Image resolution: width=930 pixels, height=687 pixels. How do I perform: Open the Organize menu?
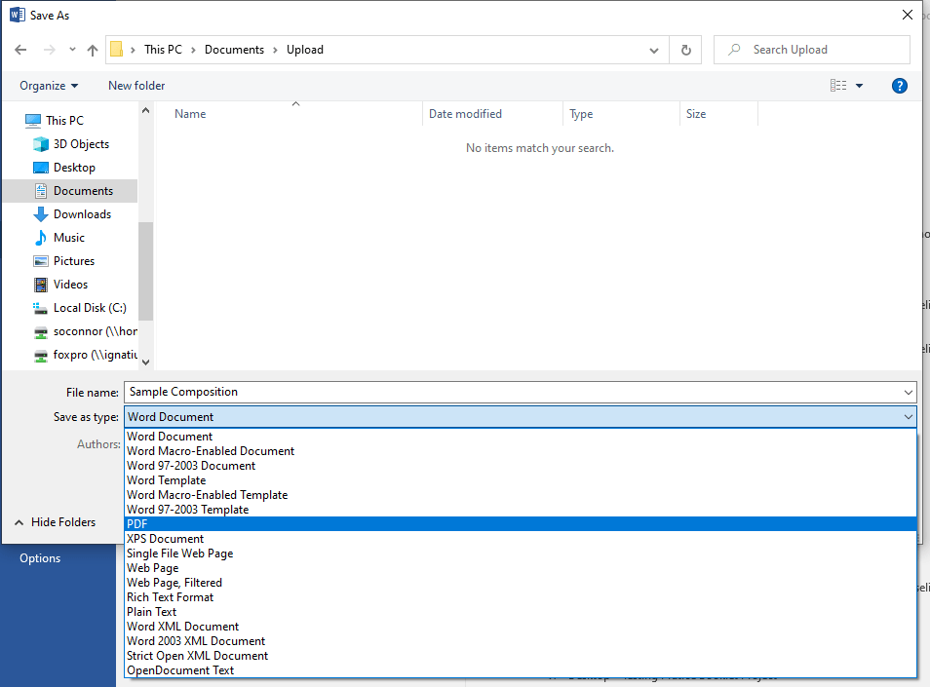pyautogui.click(x=49, y=86)
